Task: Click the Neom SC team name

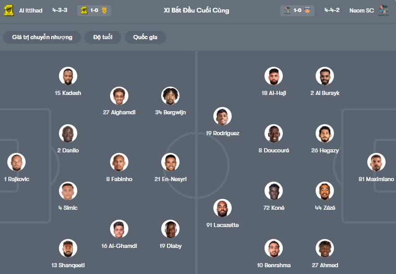Action: [362, 10]
